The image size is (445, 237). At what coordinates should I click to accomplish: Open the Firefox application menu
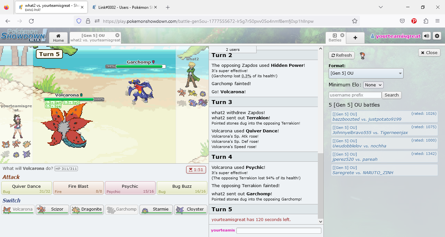438,21
